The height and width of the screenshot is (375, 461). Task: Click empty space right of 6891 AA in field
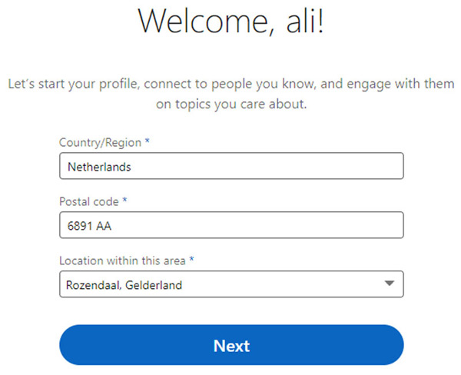pyautogui.click(x=269, y=226)
